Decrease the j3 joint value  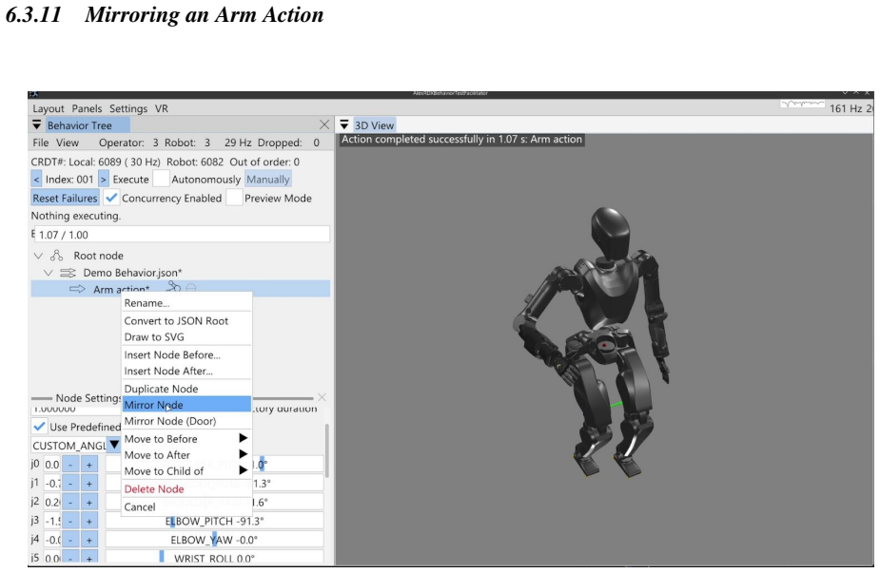(70, 521)
